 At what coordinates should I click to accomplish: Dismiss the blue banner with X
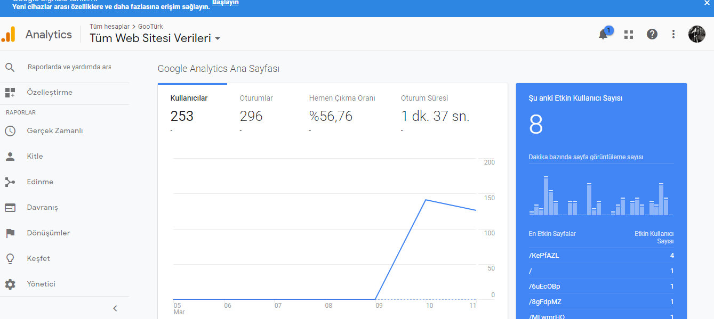tap(707, 3)
